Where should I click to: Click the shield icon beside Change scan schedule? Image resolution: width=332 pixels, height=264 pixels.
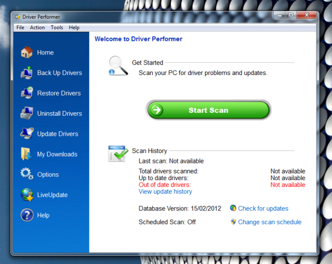click(233, 222)
